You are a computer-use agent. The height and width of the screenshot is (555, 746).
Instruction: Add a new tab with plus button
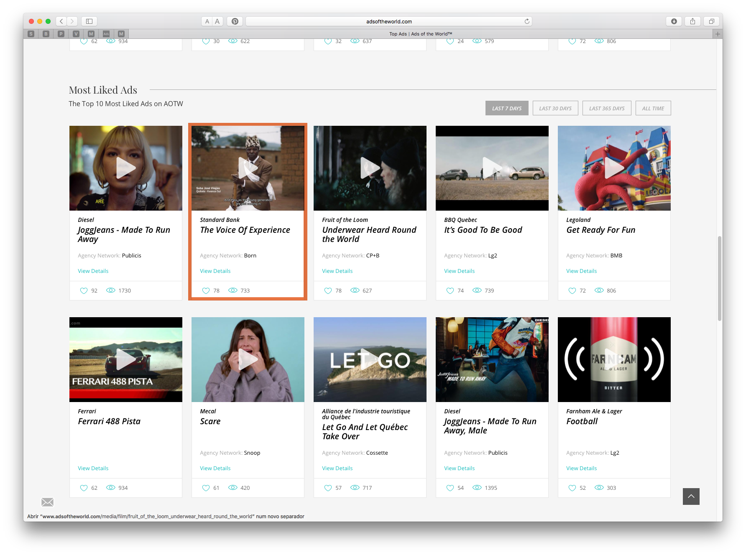click(x=718, y=34)
